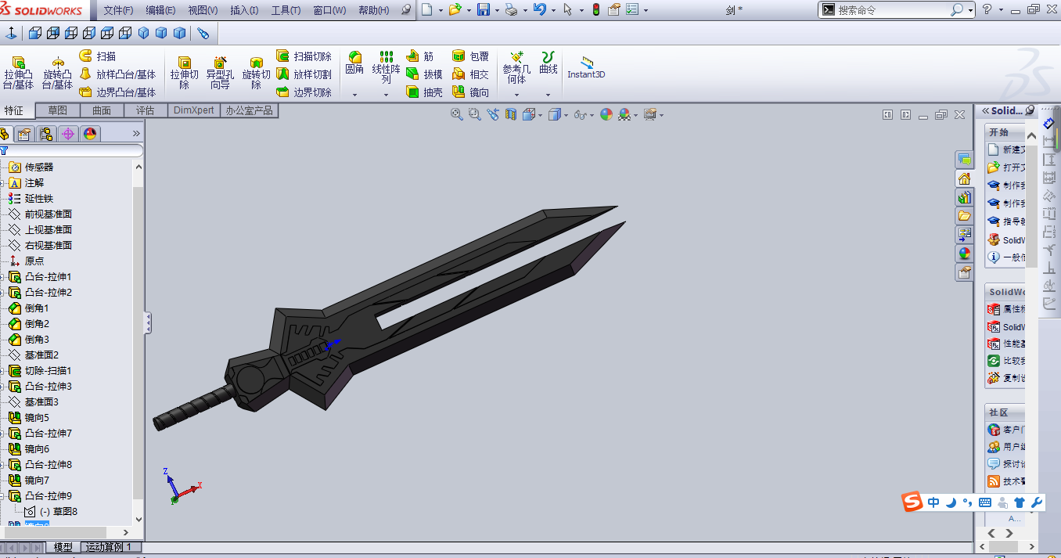Open the display style cube dropdown arrow
Viewport: 1061px width, 558px height.
[x=566, y=115]
